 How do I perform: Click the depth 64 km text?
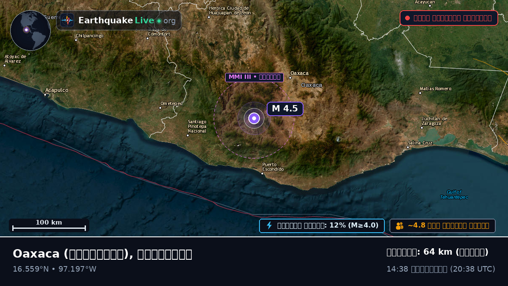point(437,252)
